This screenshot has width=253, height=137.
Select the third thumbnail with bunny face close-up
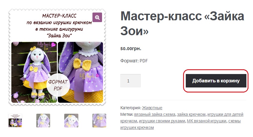(x=71, y=121)
